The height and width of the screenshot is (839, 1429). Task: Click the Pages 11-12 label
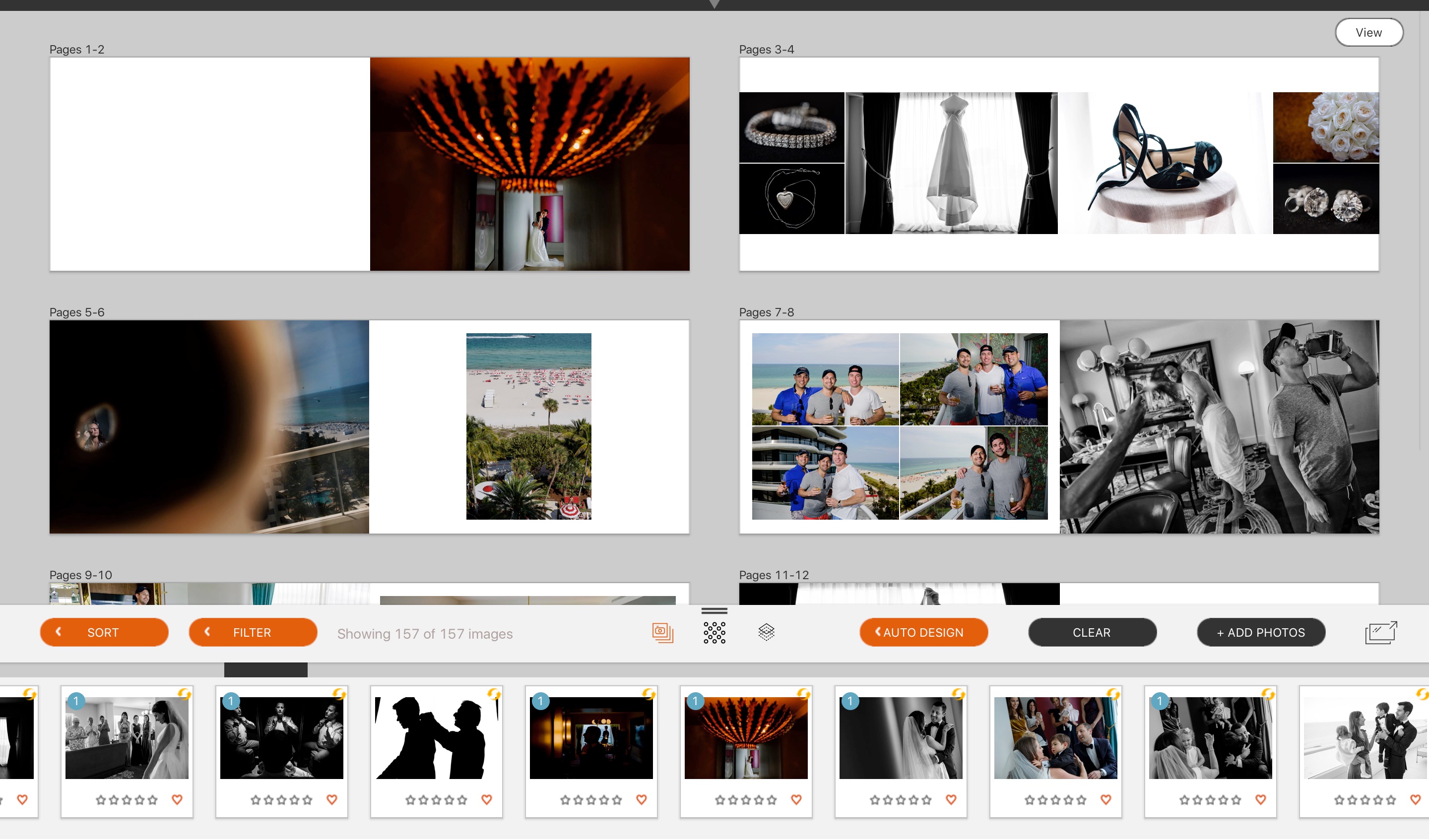click(774, 575)
